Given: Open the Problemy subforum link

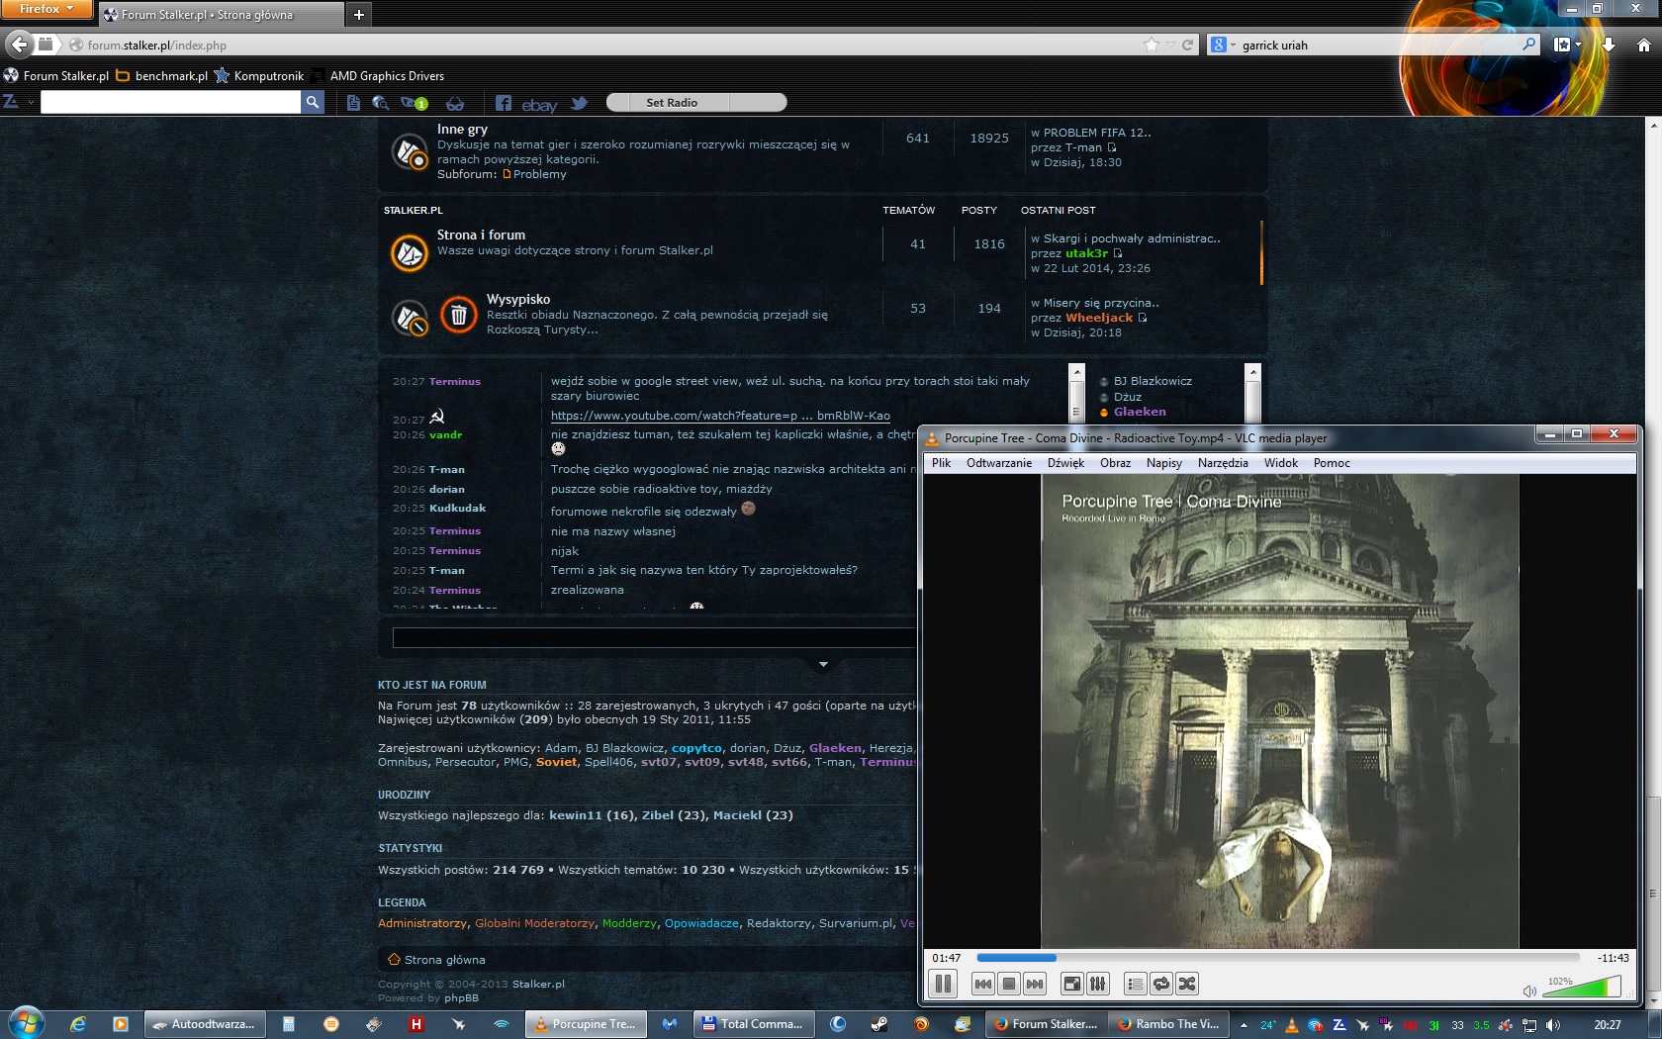Looking at the screenshot, I should tap(539, 174).
